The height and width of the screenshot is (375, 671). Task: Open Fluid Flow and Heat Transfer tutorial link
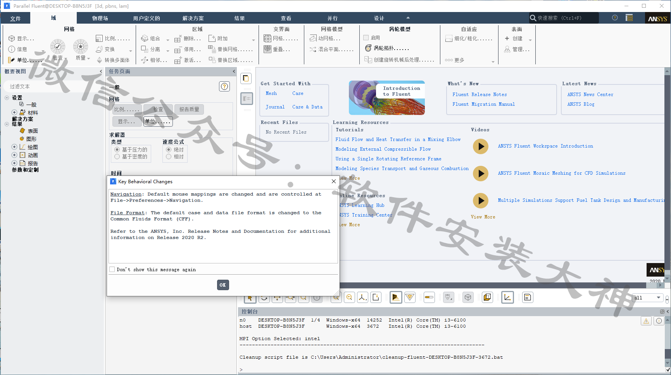398,139
